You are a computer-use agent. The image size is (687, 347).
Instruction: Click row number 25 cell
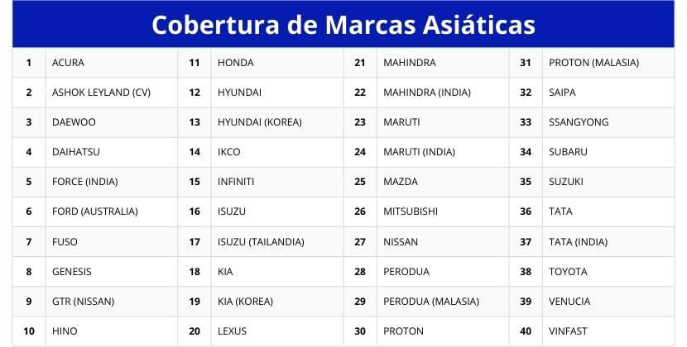coord(360,182)
